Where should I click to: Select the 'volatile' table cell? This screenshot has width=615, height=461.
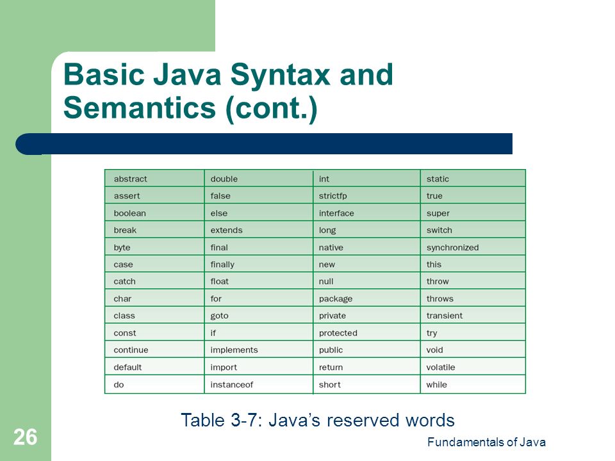[x=473, y=367]
